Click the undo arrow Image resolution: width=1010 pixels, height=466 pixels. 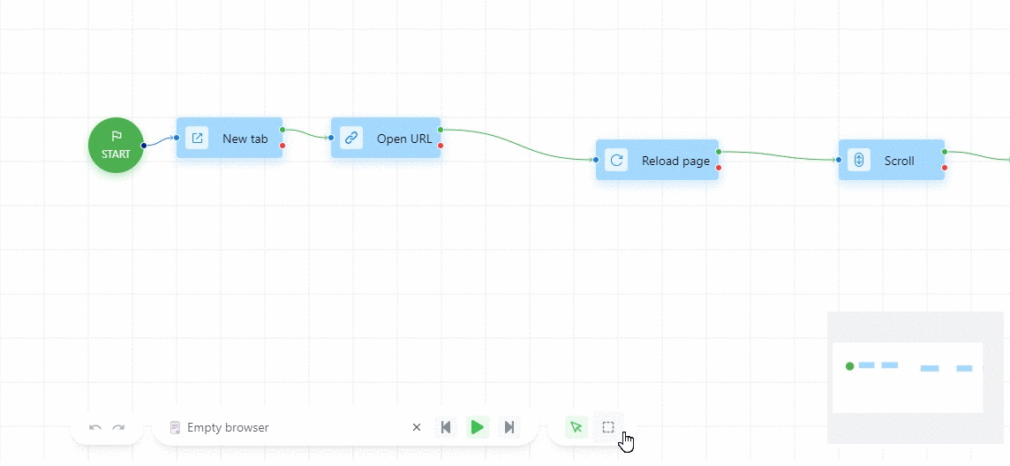coord(95,428)
